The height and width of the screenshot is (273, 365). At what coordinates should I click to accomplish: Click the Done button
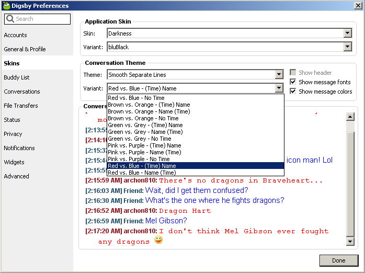(x=339, y=260)
